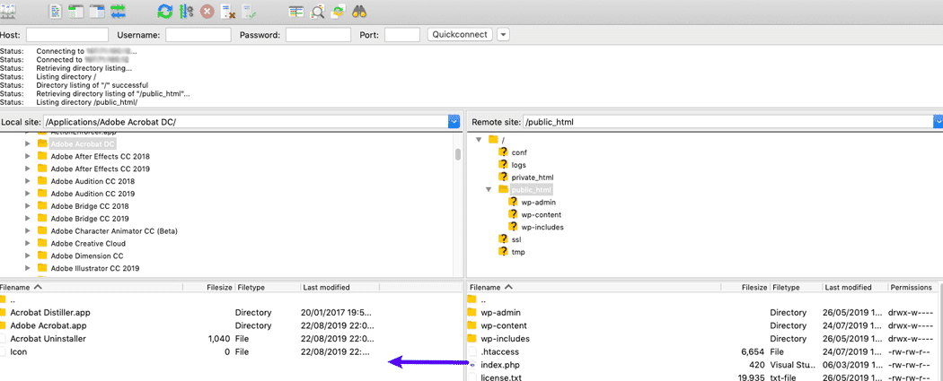The height and width of the screenshot is (381, 943).
Task: Toggle the transfer queue display
Action: (119, 12)
